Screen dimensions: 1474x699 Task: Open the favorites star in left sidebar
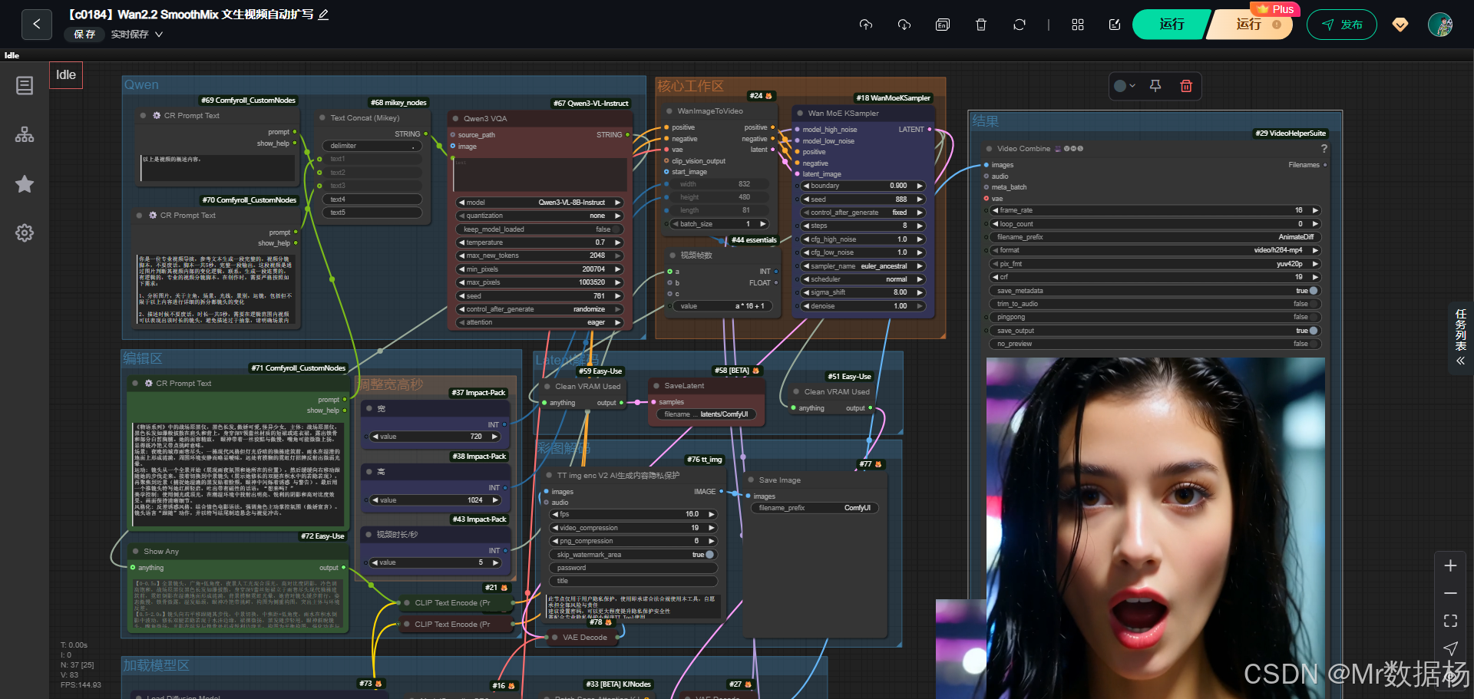coord(25,184)
